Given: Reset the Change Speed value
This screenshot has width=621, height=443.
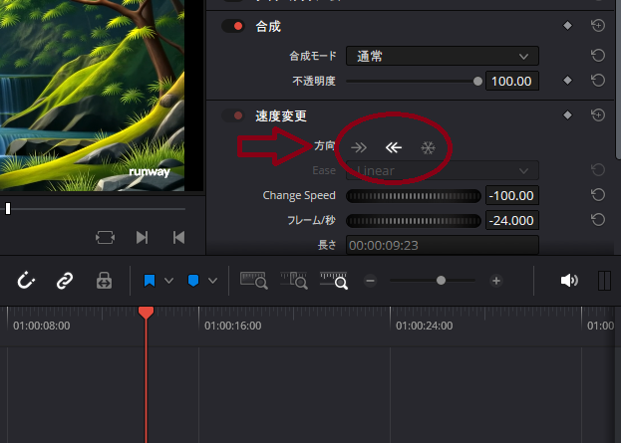Looking at the screenshot, I should (x=598, y=195).
